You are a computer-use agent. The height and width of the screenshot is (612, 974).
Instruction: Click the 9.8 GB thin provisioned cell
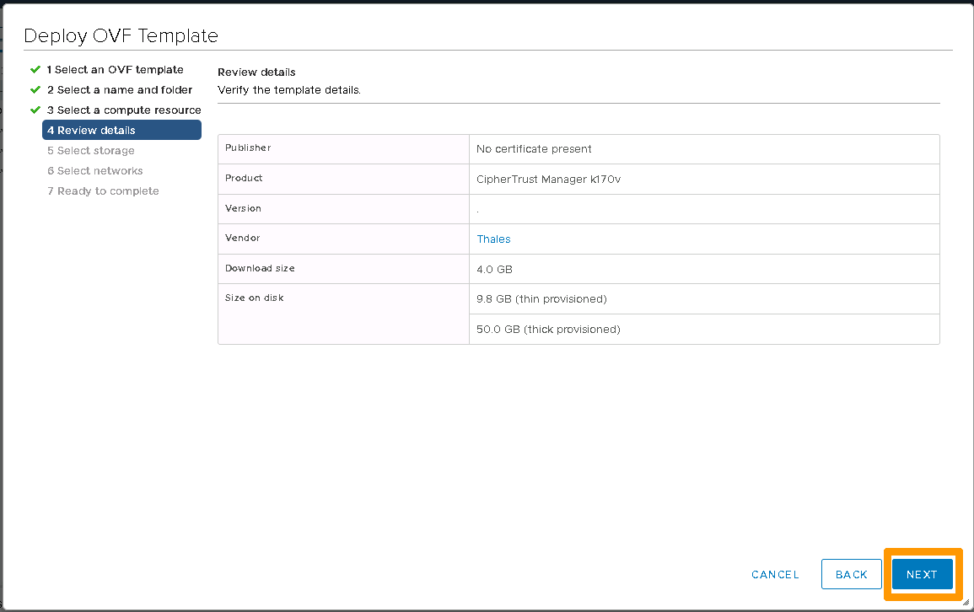tap(541, 299)
